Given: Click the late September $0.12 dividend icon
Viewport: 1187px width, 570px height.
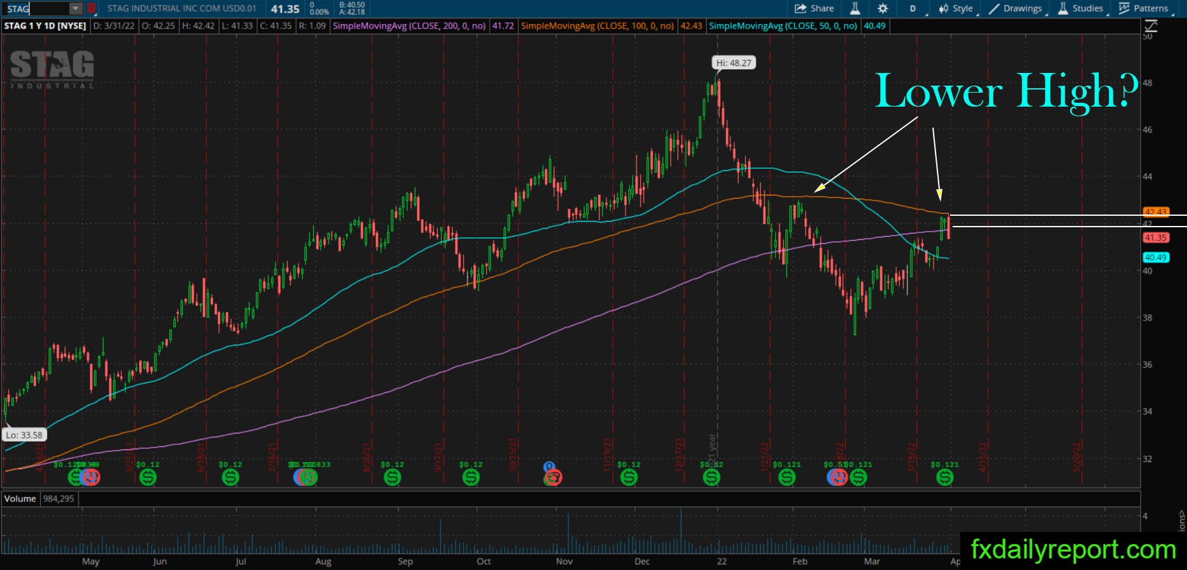Looking at the screenshot, I should point(471,477).
